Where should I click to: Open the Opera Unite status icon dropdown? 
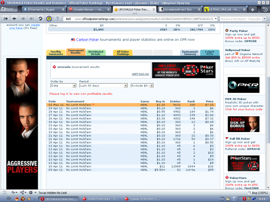(x=23, y=193)
